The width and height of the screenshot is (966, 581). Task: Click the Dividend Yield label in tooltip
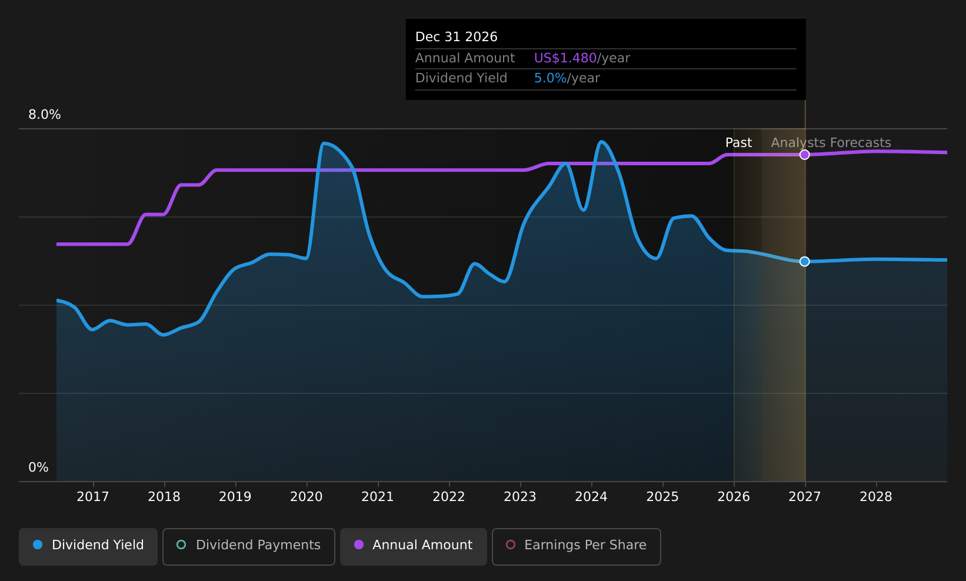pos(461,78)
